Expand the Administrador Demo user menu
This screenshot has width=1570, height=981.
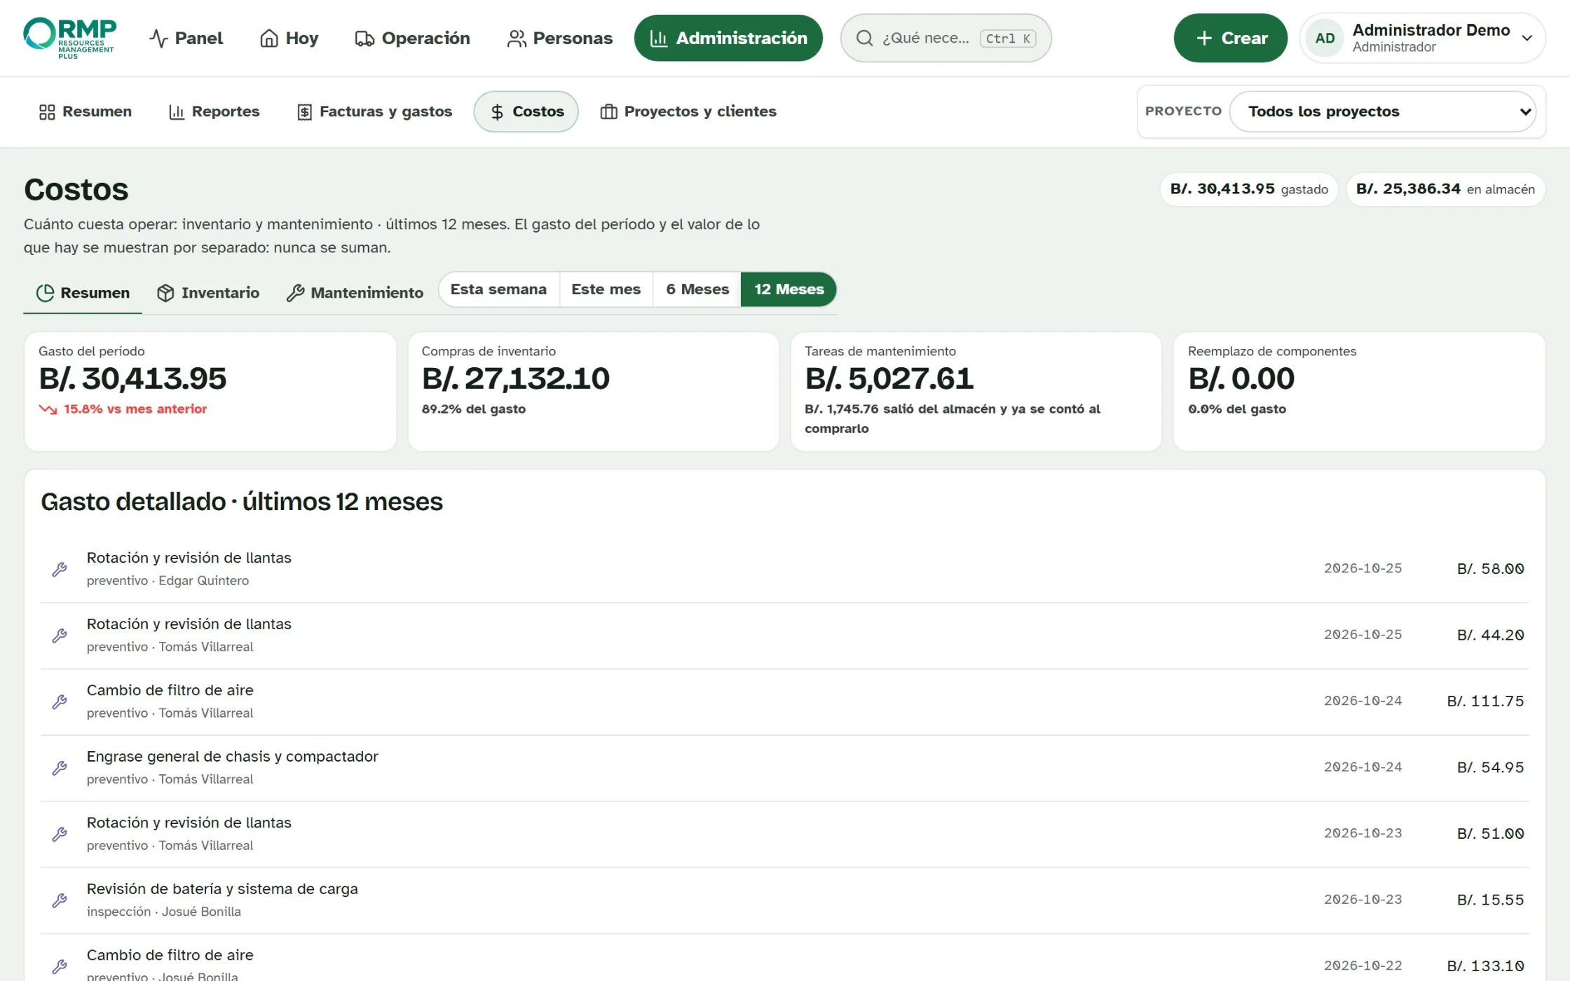tap(1422, 38)
